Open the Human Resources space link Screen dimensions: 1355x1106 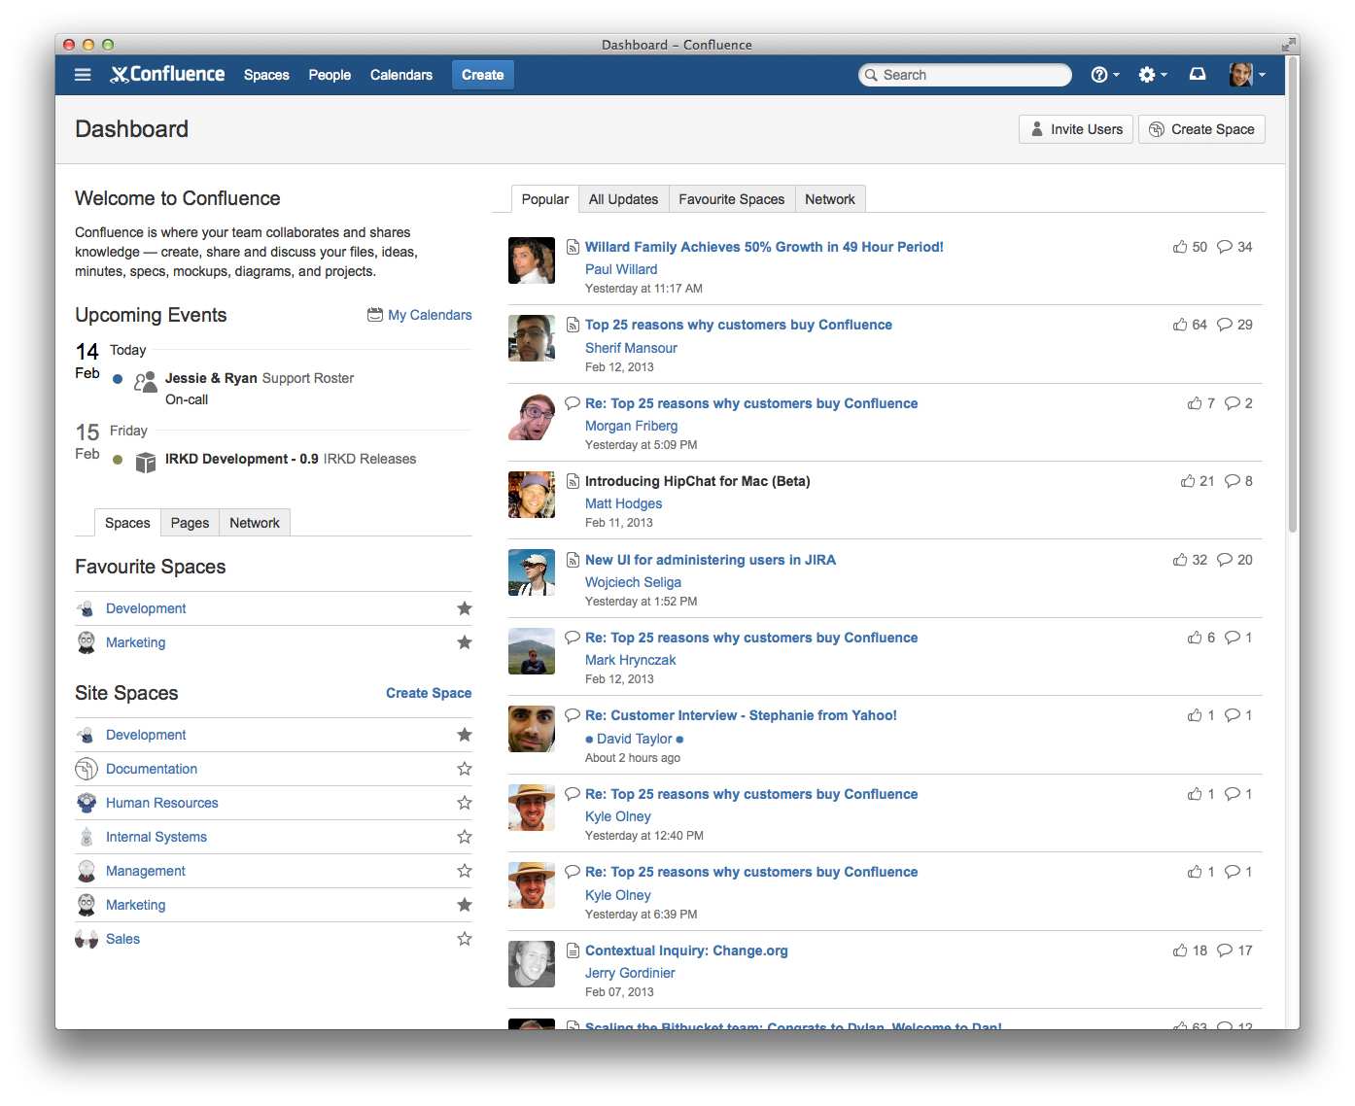[x=162, y=803]
